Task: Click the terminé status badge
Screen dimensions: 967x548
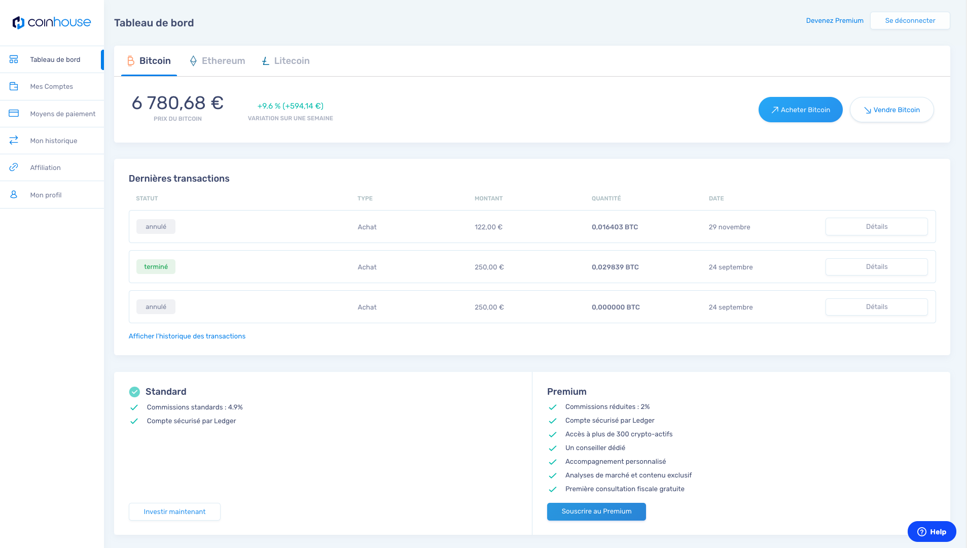Action: point(156,267)
